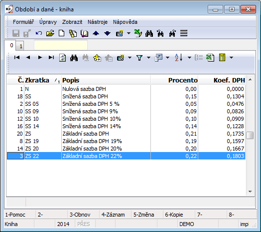The height and width of the screenshot is (232, 261).
Task: Jump to last record arrow
Action: pyautogui.click(x=51, y=58)
